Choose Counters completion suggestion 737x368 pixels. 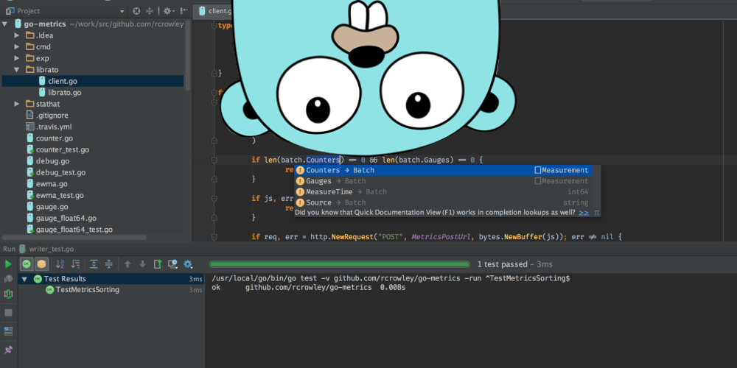pos(443,171)
